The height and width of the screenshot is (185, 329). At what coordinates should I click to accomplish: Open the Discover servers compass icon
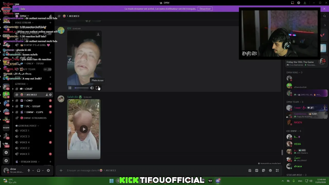click(6, 161)
